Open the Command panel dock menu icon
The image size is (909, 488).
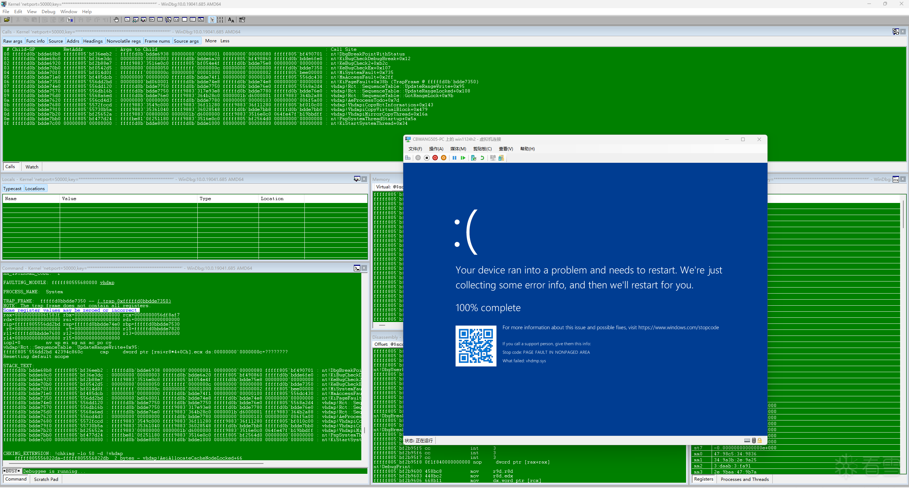click(x=357, y=268)
